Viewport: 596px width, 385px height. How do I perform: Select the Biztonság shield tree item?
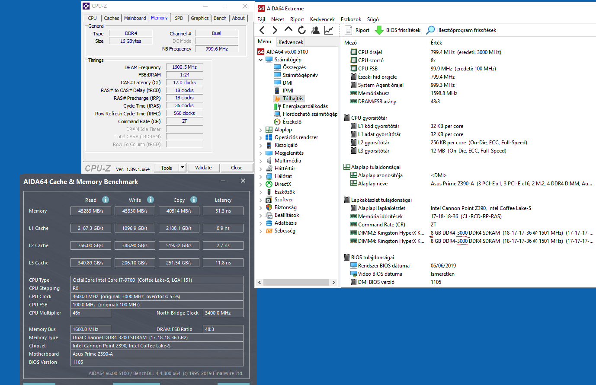point(285,207)
